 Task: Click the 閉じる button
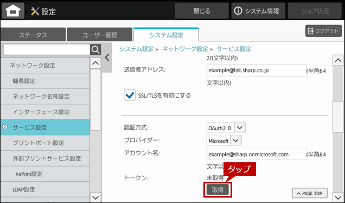click(x=202, y=11)
